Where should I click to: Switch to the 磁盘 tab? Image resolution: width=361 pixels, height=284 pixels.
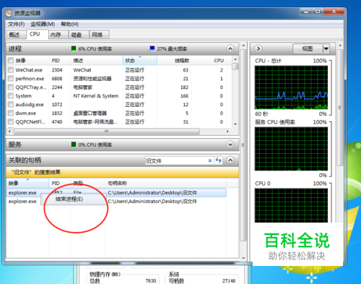point(78,35)
